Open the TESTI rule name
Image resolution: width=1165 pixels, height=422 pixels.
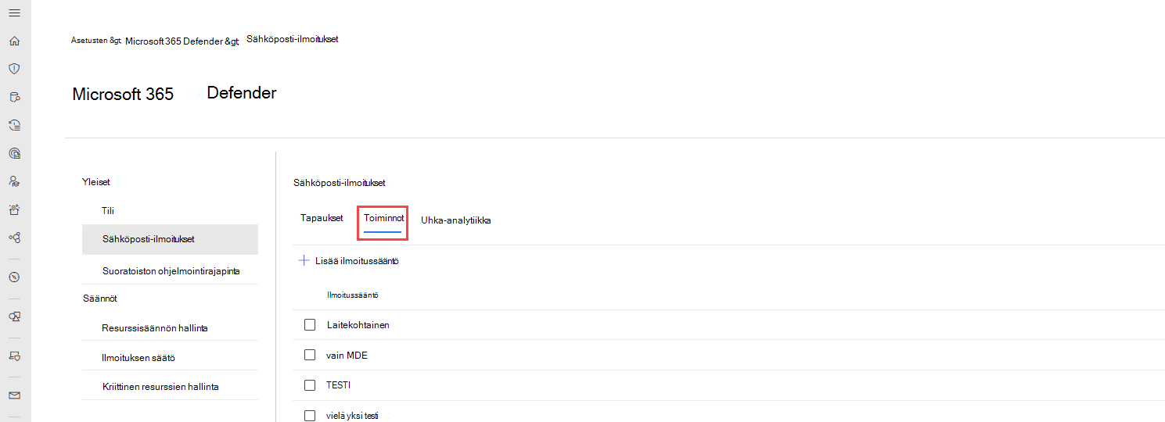pos(339,385)
